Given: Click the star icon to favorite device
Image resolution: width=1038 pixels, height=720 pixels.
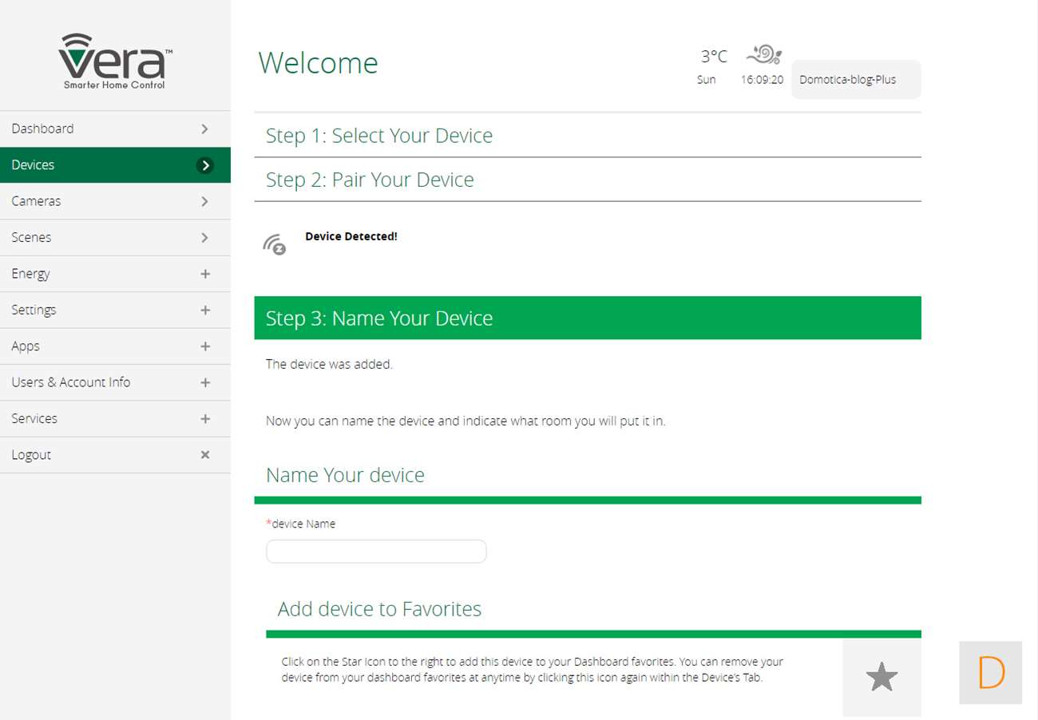Looking at the screenshot, I should click(882, 678).
